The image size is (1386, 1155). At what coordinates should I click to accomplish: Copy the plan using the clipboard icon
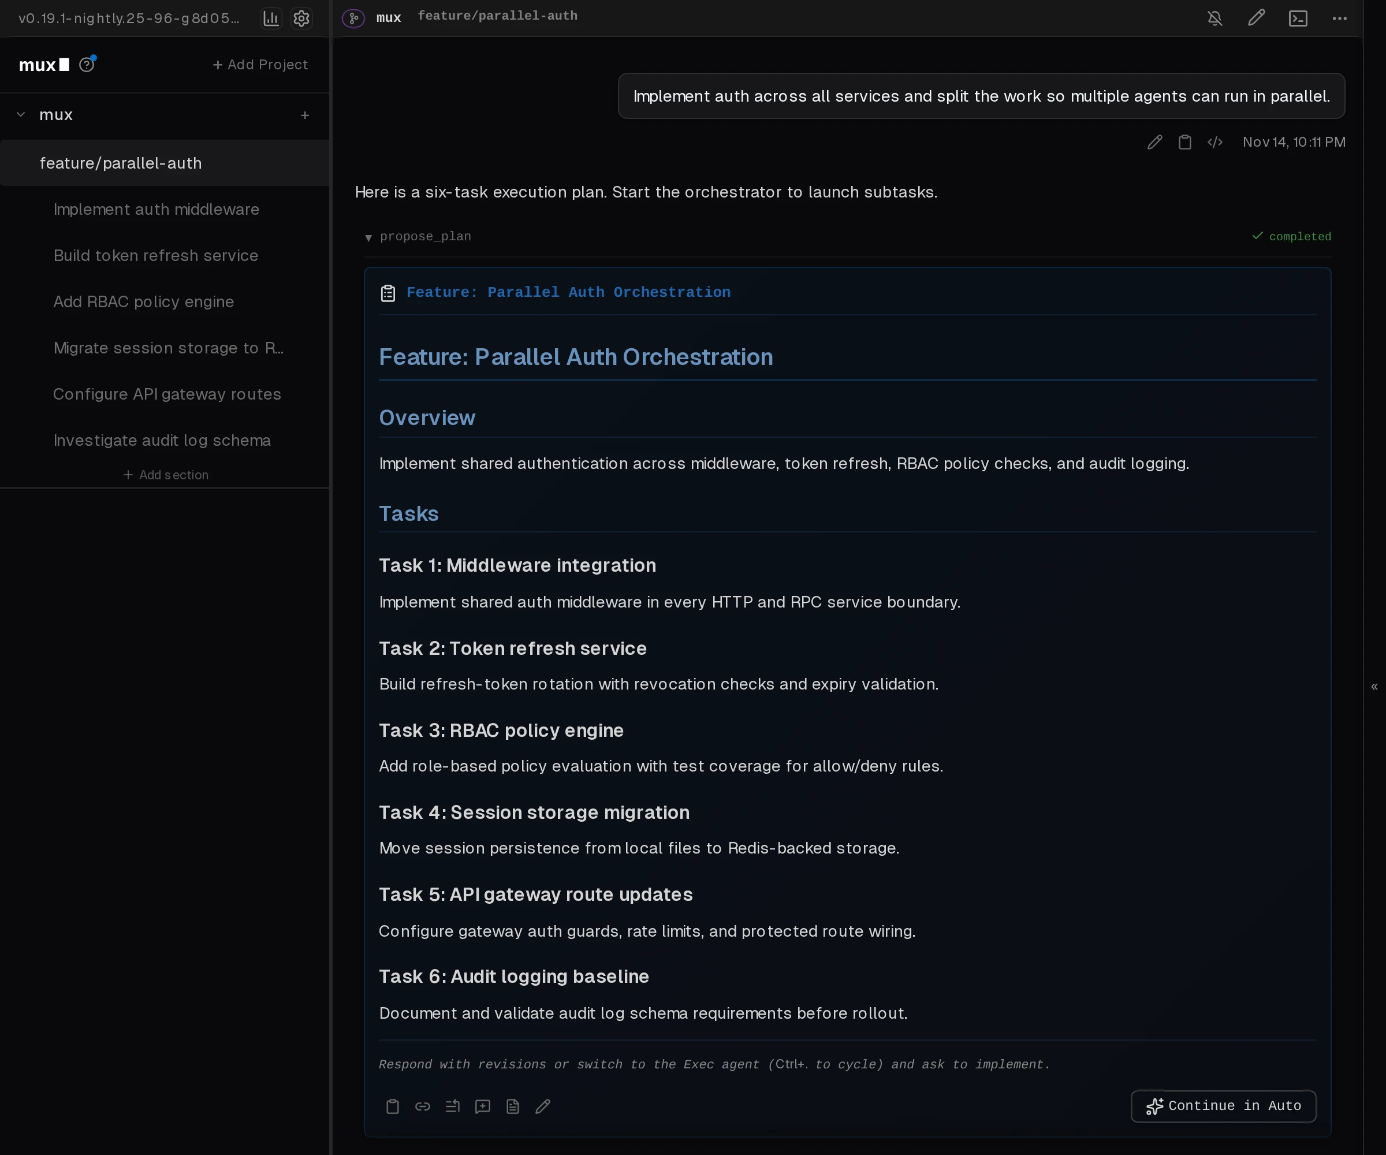[393, 1106]
